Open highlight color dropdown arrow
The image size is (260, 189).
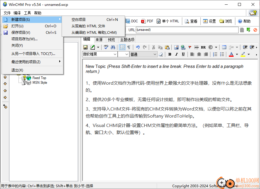click(x=249, y=54)
